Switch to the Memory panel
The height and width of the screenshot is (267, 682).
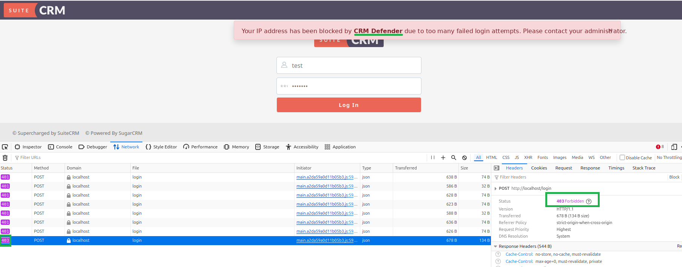(x=236, y=147)
